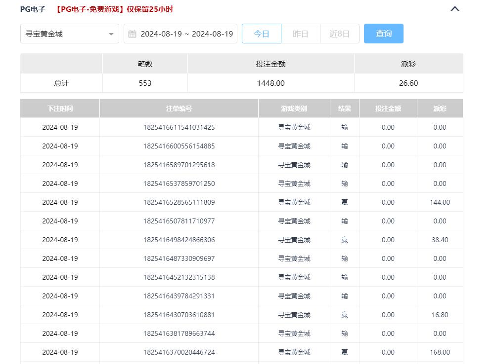Click the 下注时间 column header
The width and height of the screenshot is (496, 364).
(60, 109)
